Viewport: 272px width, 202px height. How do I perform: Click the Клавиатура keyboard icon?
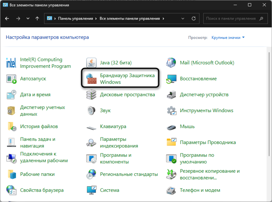click(91, 126)
